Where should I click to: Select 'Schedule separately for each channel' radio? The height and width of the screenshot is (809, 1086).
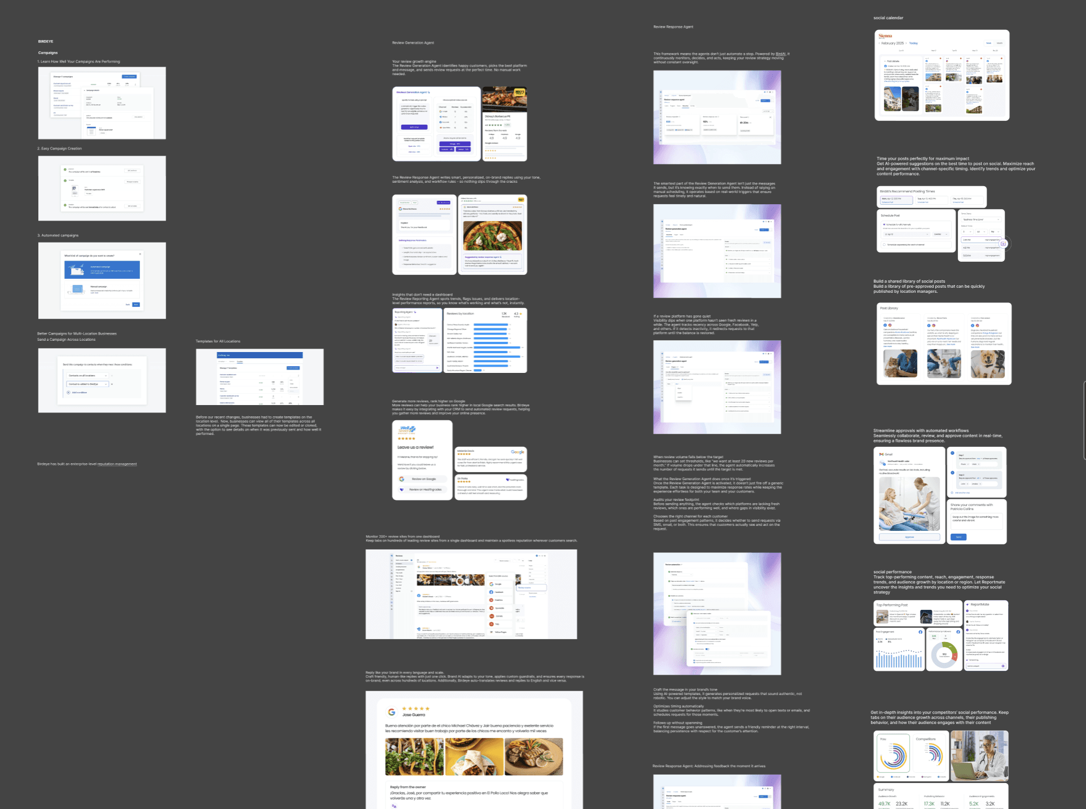coord(884,245)
